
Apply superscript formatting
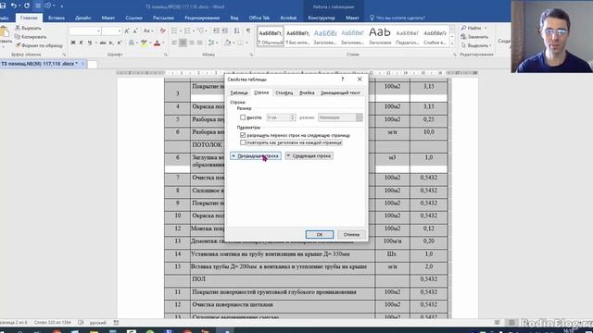point(120,43)
